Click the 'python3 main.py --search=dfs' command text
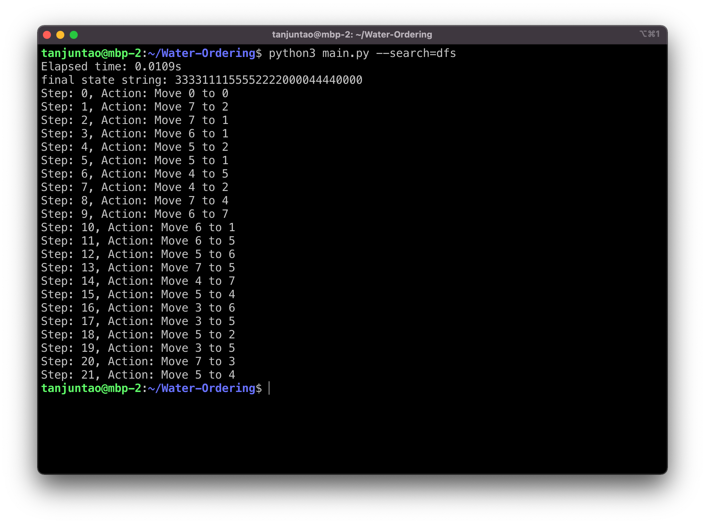Image resolution: width=705 pixels, height=524 pixels. pyautogui.click(x=362, y=53)
